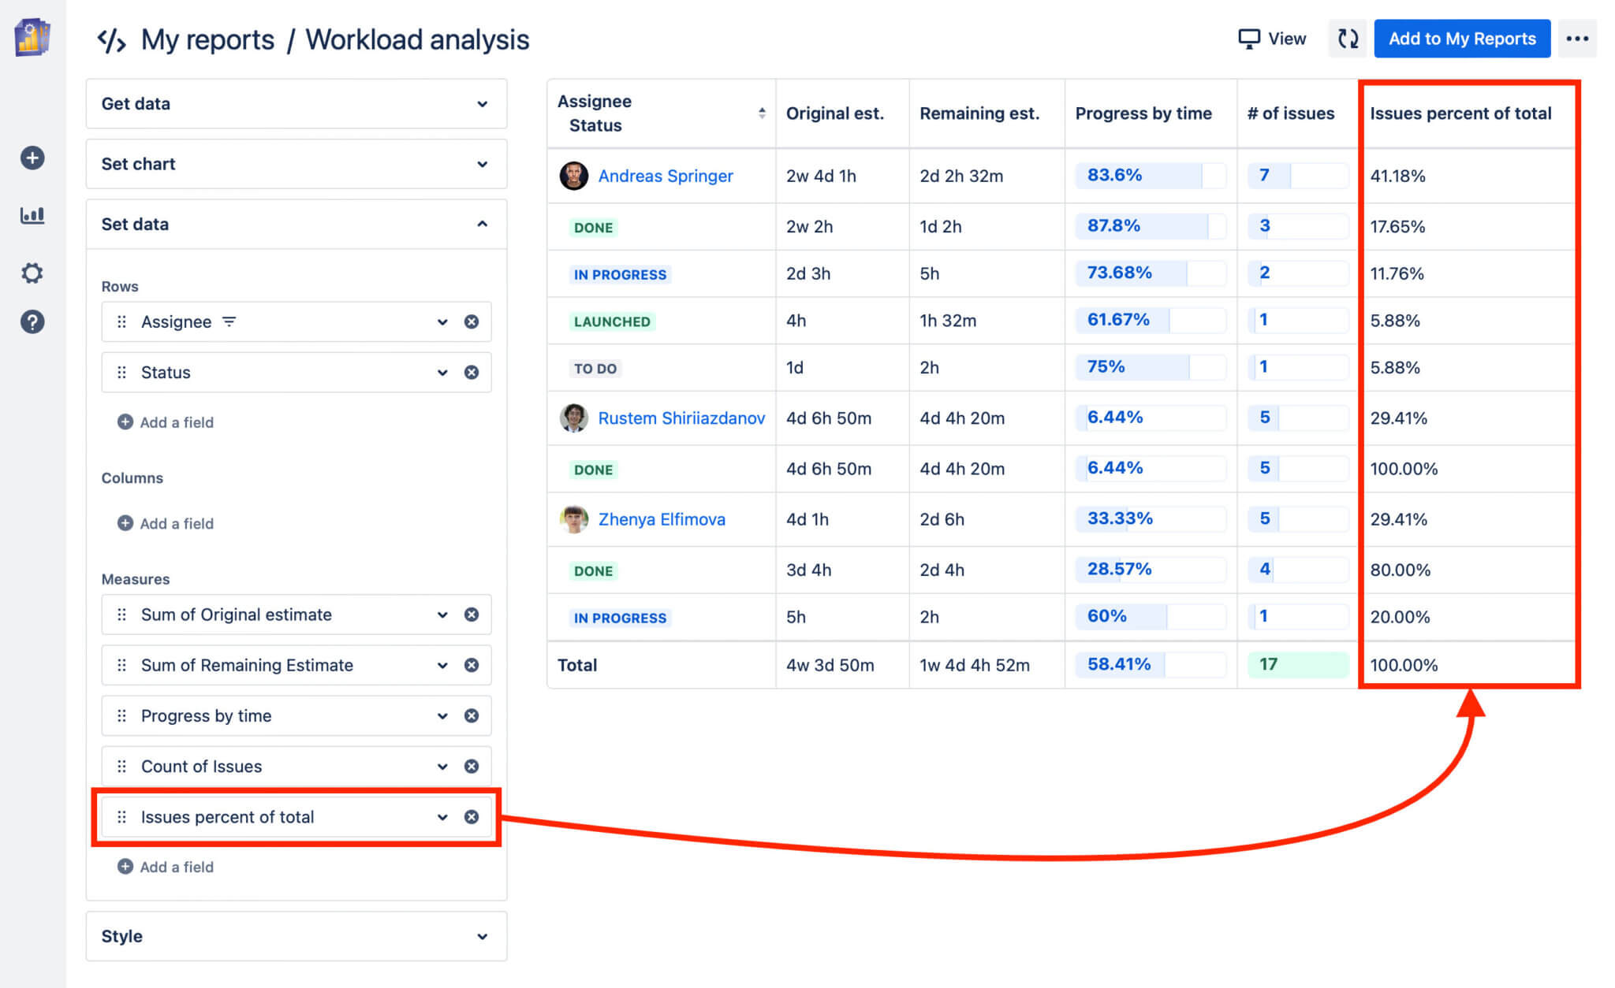Remove the Count of Issues measure
The width and height of the screenshot is (1615, 988).
click(x=472, y=766)
